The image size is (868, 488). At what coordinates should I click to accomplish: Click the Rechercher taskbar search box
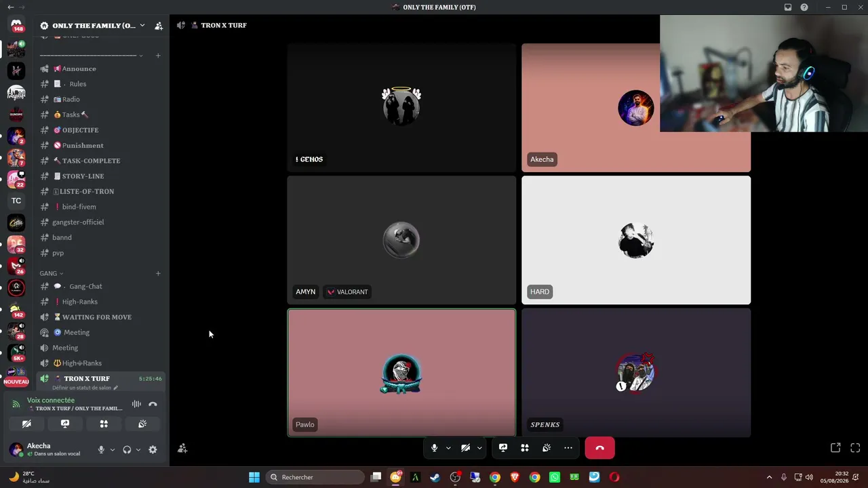pos(315,477)
